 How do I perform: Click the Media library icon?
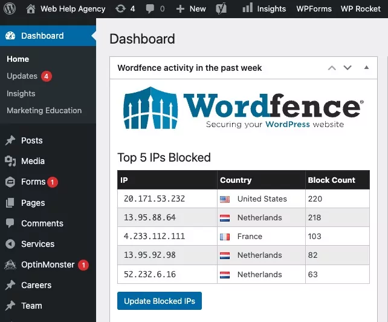(x=10, y=161)
